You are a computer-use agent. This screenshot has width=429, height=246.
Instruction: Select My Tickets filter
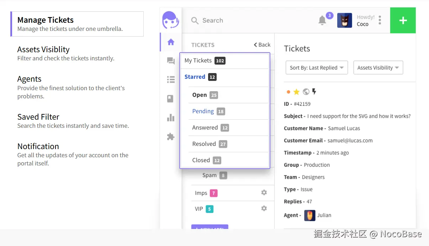pos(224,61)
